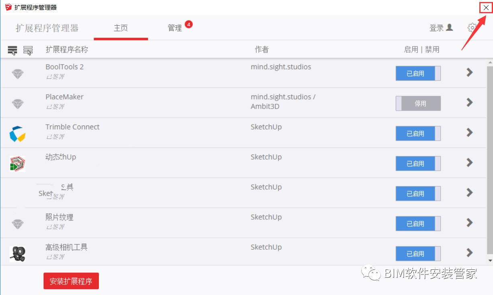
Task: Click the 扩展程序名称 column header
Action: click(x=67, y=50)
